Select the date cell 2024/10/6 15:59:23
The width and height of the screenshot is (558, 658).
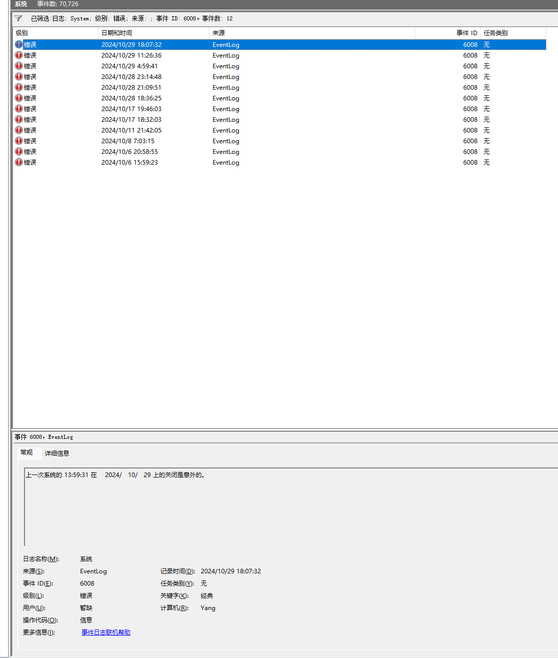click(x=129, y=163)
